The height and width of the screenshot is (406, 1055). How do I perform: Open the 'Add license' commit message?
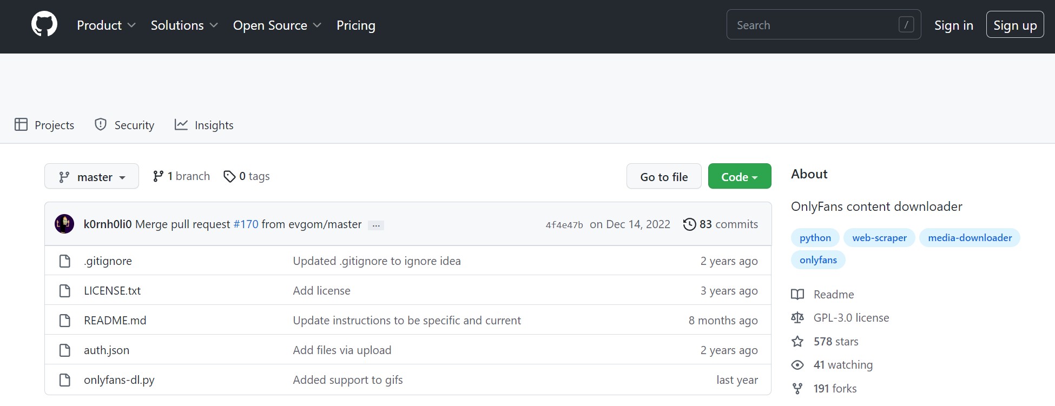click(322, 291)
